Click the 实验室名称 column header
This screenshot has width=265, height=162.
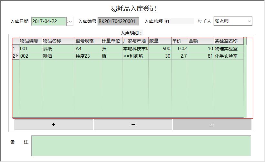pos(228,41)
